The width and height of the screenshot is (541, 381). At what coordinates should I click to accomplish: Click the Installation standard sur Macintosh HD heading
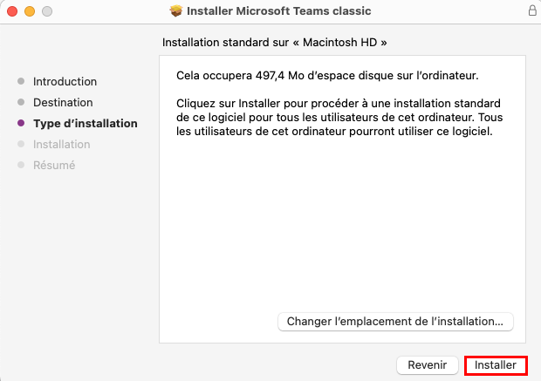pyautogui.click(x=275, y=43)
